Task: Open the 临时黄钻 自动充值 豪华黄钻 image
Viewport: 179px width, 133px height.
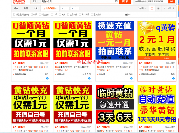Action: [157, 104]
